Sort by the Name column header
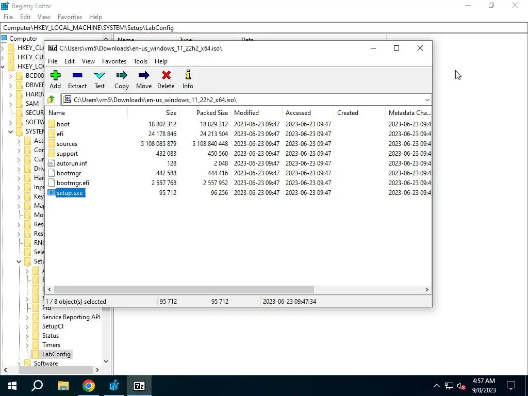 [x=87, y=113]
